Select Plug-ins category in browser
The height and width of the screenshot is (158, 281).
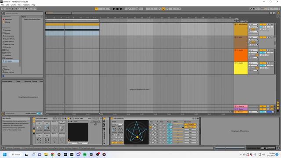click(8, 47)
